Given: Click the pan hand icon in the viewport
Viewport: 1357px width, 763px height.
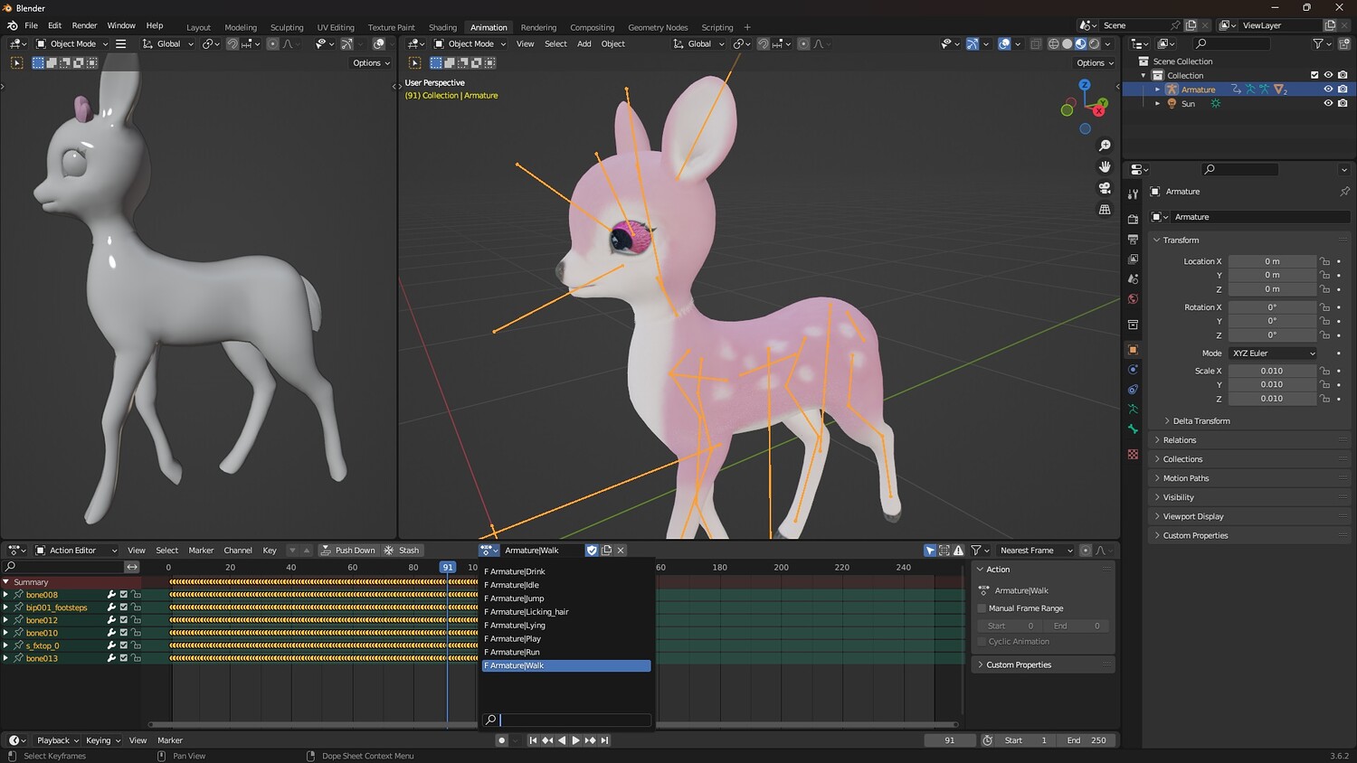Looking at the screenshot, I should point(1105,166).
